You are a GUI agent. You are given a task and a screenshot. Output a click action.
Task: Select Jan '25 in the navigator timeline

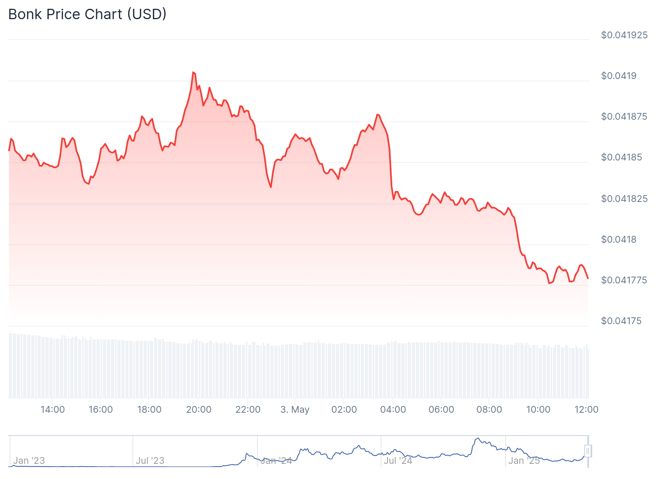pos(524,461)
